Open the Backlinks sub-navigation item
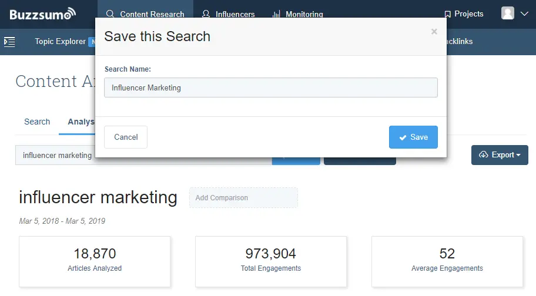The width and height of the screenshot is (536, 296). [x=460, y=42]
